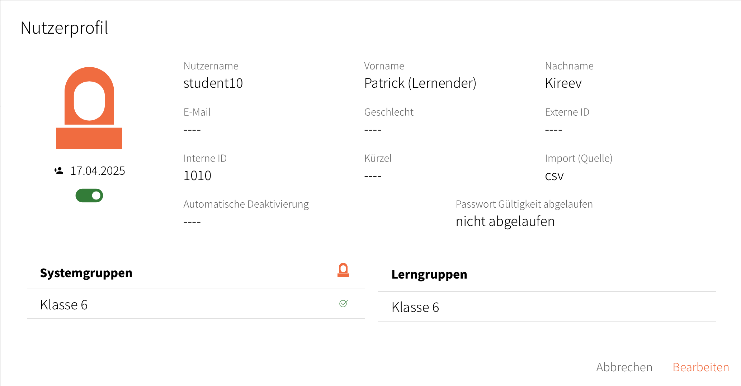Toggle the green account active switch

89,196
